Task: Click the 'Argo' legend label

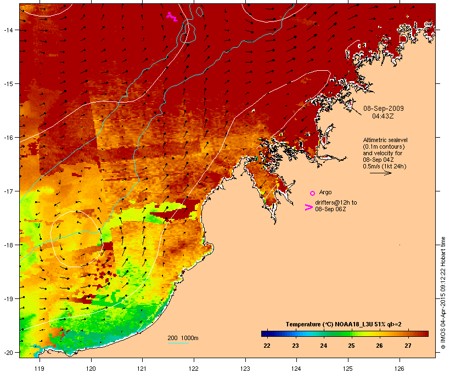Action: (x=325, y=192)
